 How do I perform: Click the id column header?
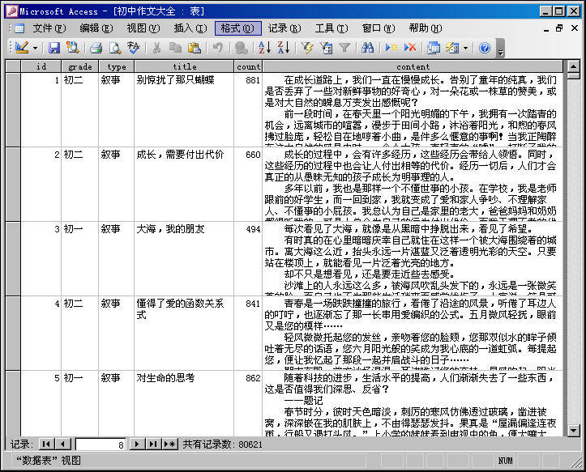coord(41,66)
